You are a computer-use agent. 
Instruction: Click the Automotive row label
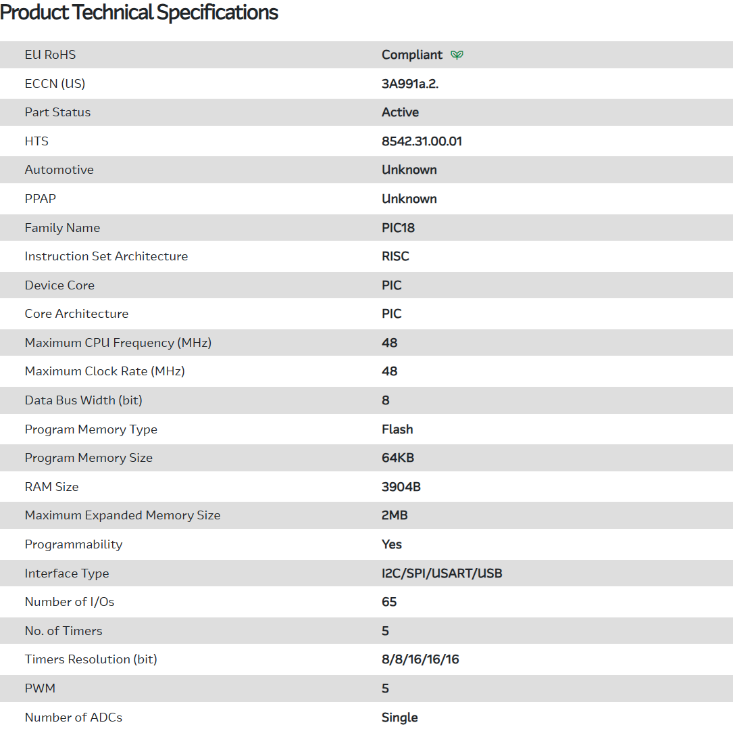(x=59, y=170)
